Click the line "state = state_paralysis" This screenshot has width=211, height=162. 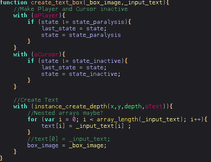coord(81,35)
